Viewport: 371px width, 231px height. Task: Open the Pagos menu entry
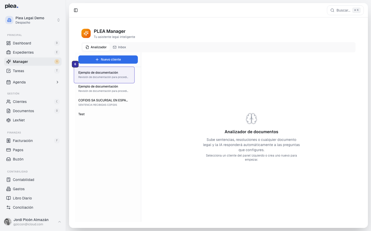(18, 150)
